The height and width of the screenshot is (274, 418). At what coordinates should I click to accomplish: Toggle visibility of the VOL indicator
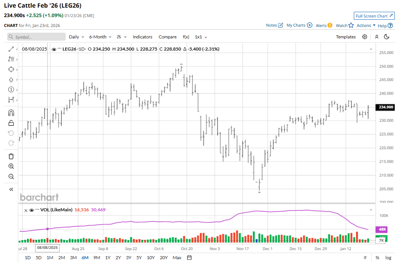coord(32,210)
